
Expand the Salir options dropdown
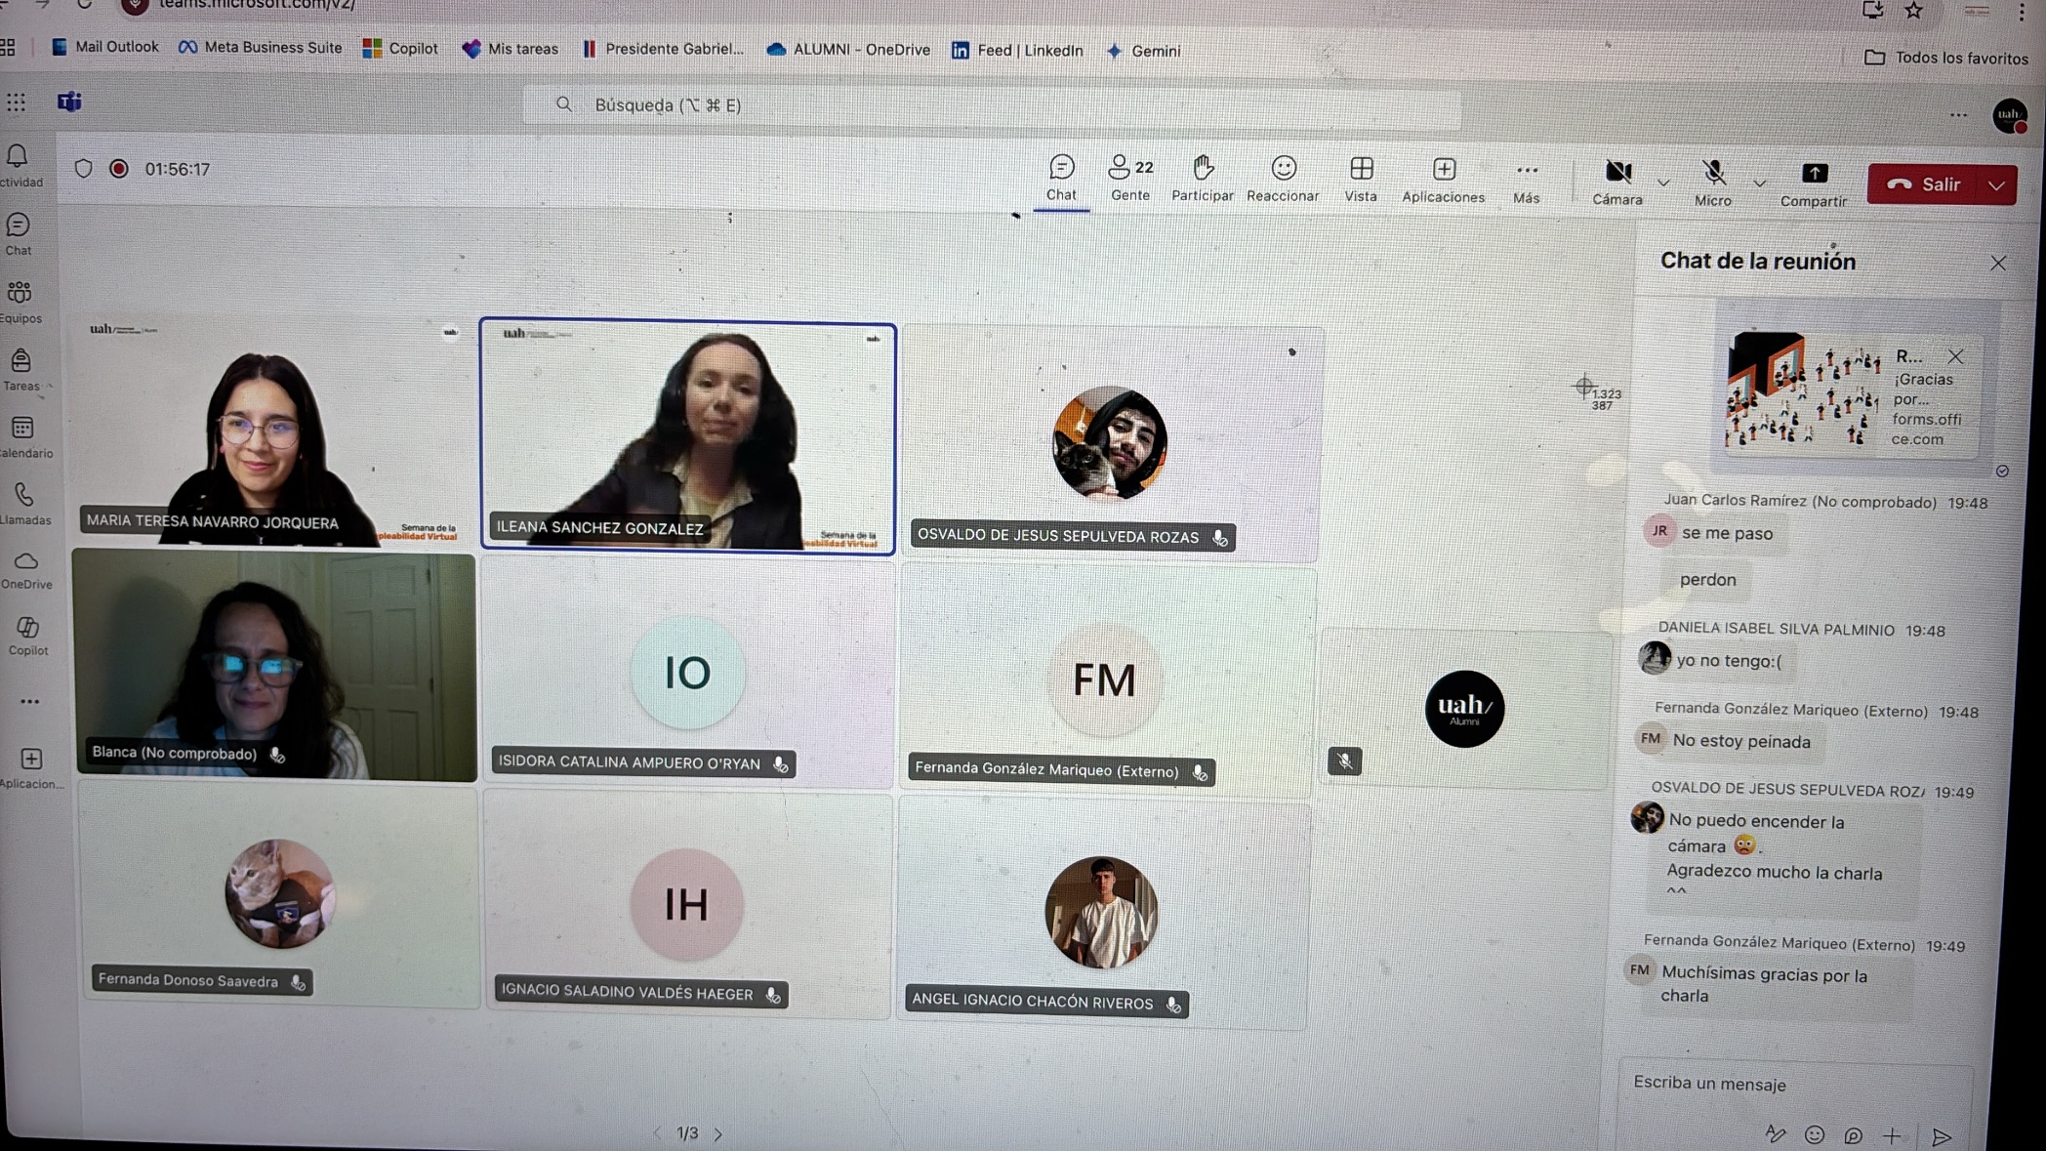(x=1997, y=185)
